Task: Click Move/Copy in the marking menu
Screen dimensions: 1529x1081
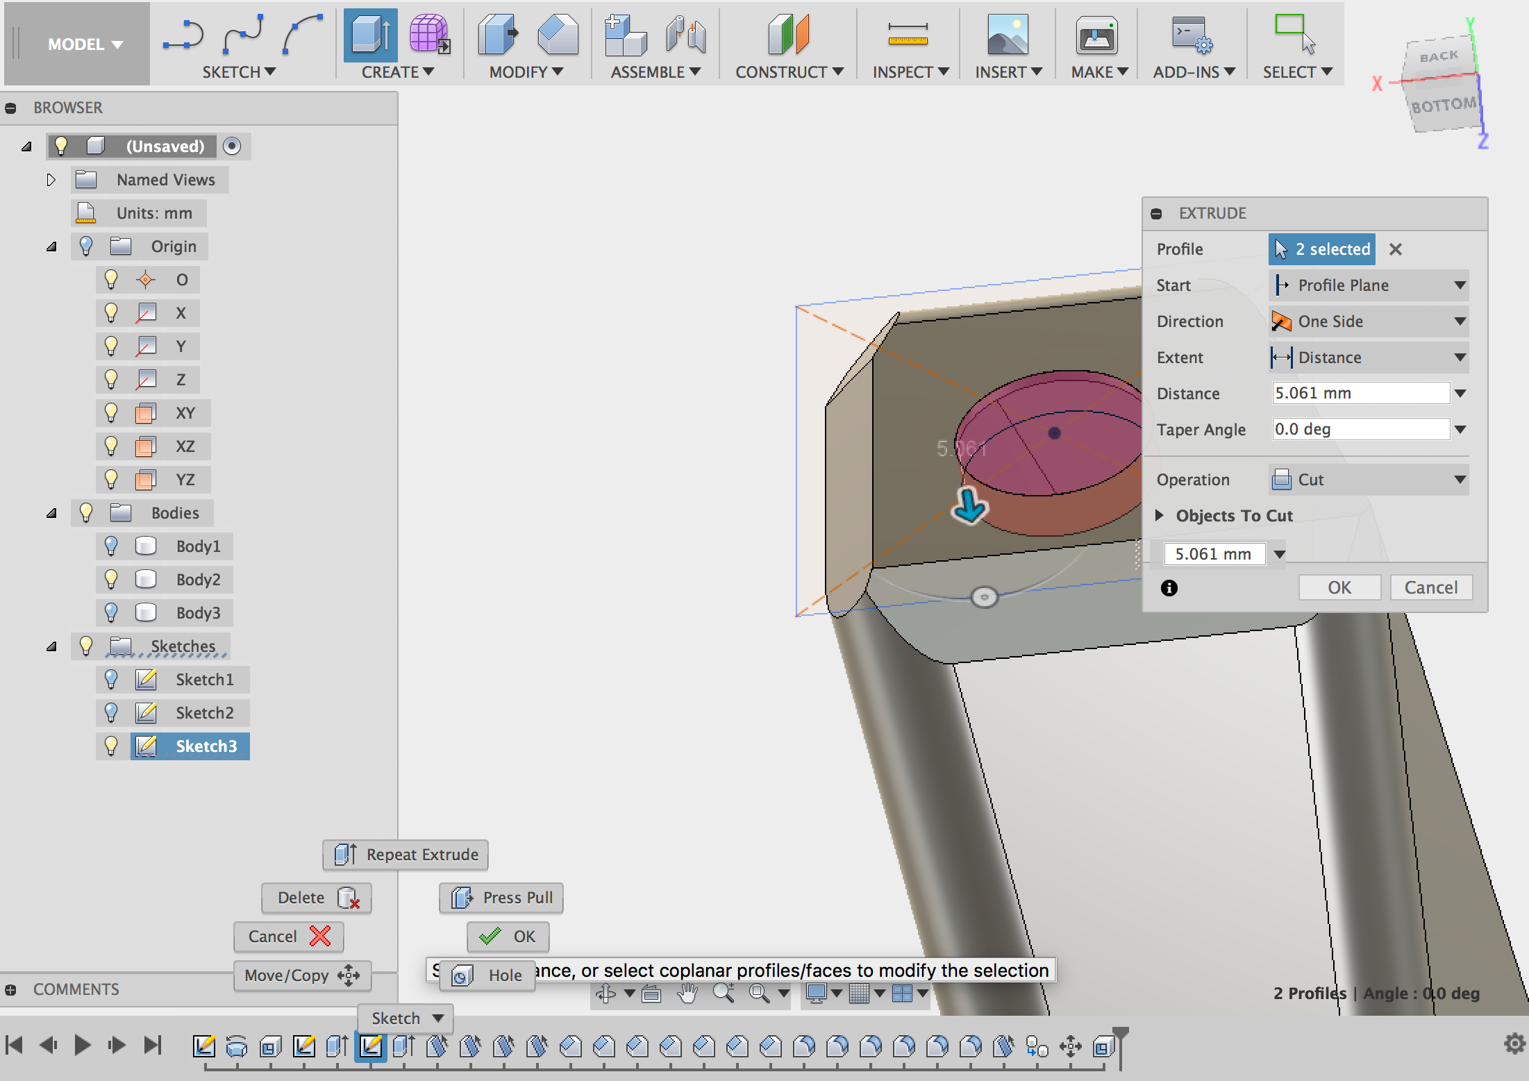Action: click(x=303, y=975)
